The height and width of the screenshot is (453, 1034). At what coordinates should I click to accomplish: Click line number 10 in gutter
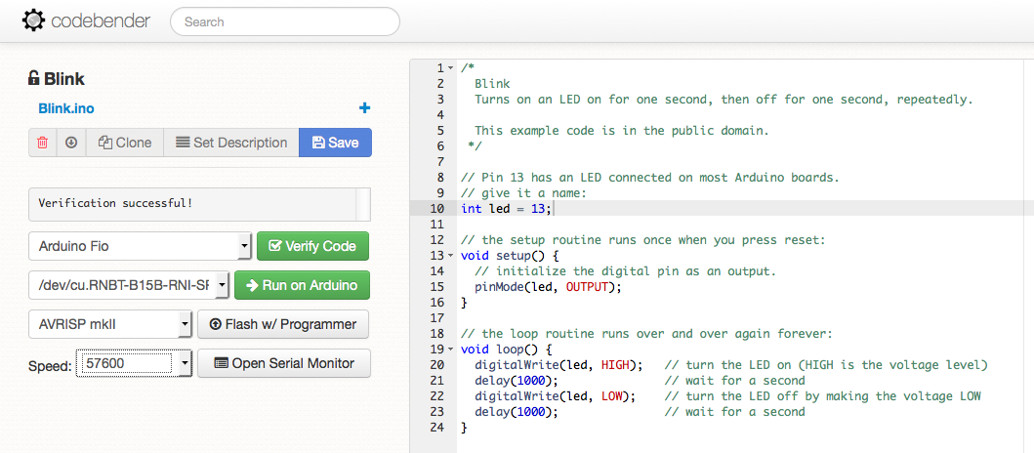[437, 209]
